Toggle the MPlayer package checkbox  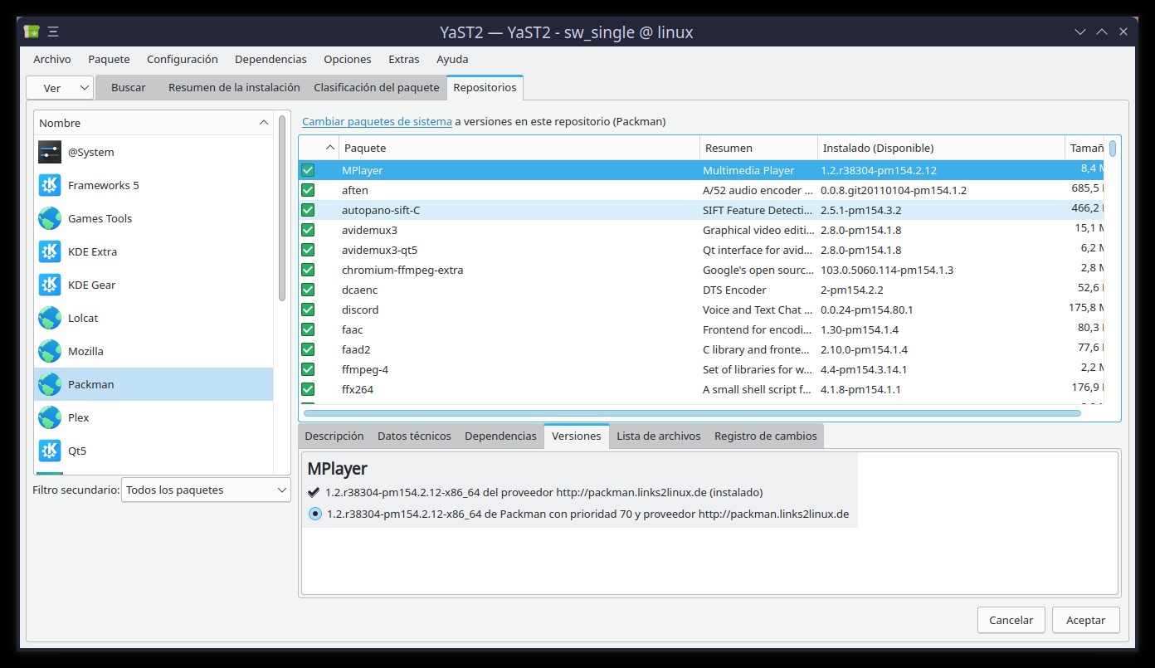[x=308, y=170]
